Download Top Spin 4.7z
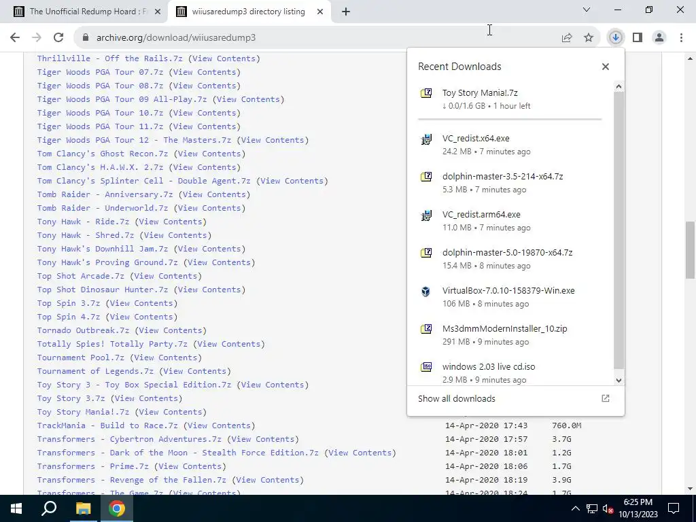This screenshot has height=522, width=696. pos(69,317)
